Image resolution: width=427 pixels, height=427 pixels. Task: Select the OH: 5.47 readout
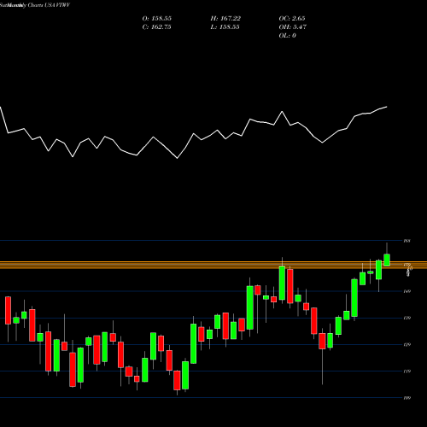292,27
